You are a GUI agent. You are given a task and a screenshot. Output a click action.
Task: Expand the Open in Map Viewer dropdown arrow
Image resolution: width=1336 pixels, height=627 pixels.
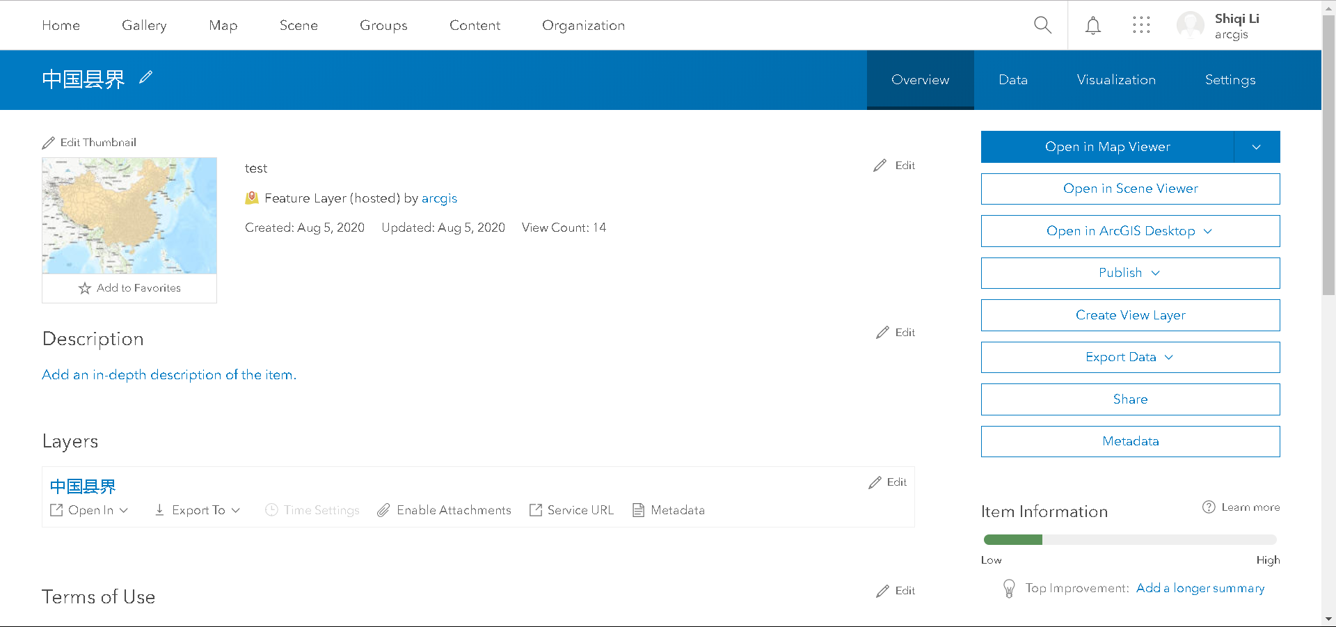coord(1257,147)
